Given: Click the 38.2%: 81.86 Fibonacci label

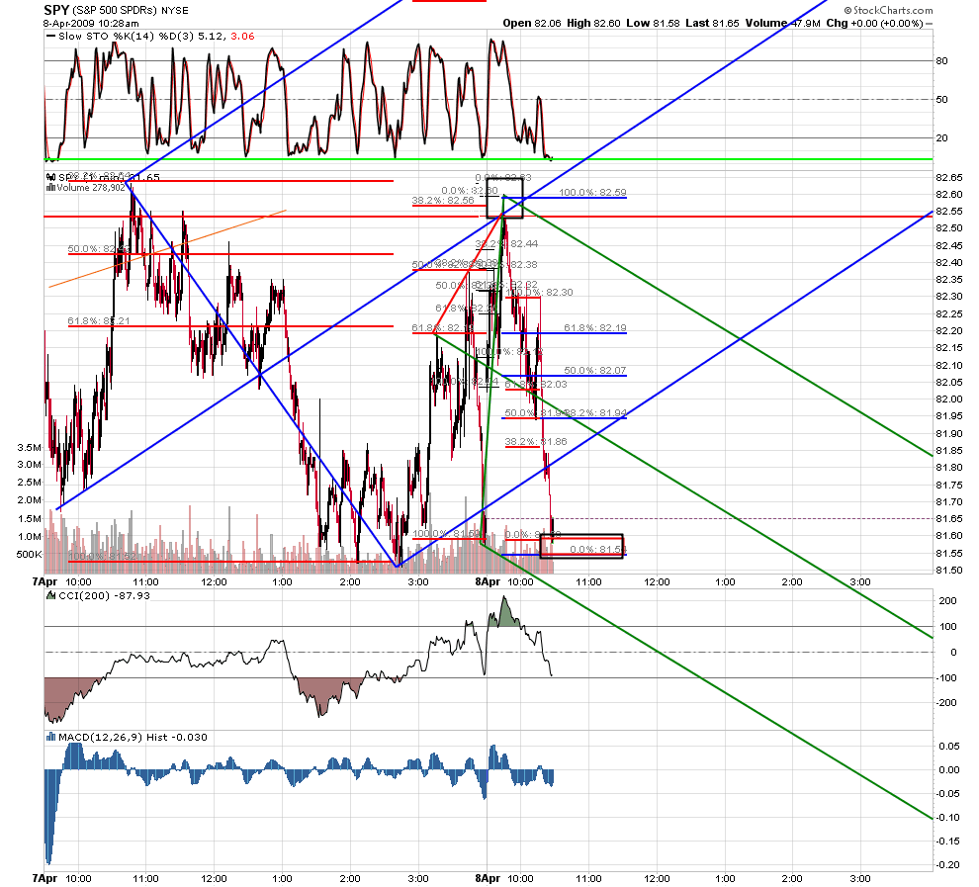Looking at the screenshot, I should [536, 441].
